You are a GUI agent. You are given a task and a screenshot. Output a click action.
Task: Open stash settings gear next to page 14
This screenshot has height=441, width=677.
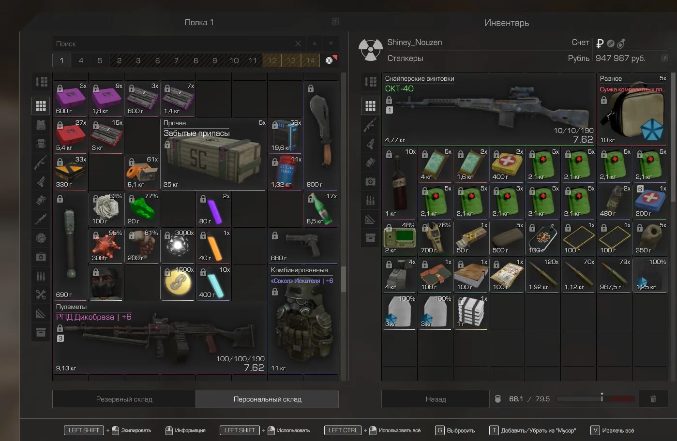point(330,60)
